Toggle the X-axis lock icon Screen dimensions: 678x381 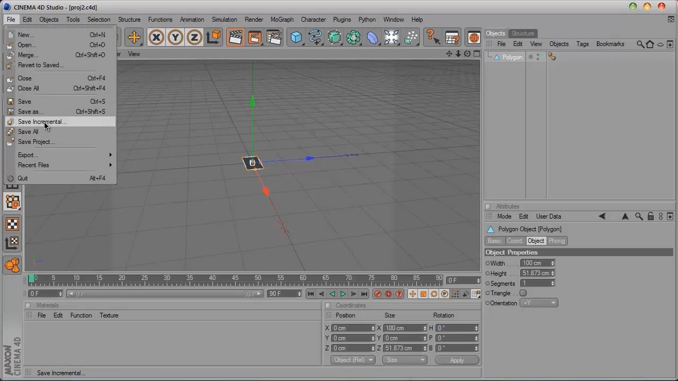(156, 37)
